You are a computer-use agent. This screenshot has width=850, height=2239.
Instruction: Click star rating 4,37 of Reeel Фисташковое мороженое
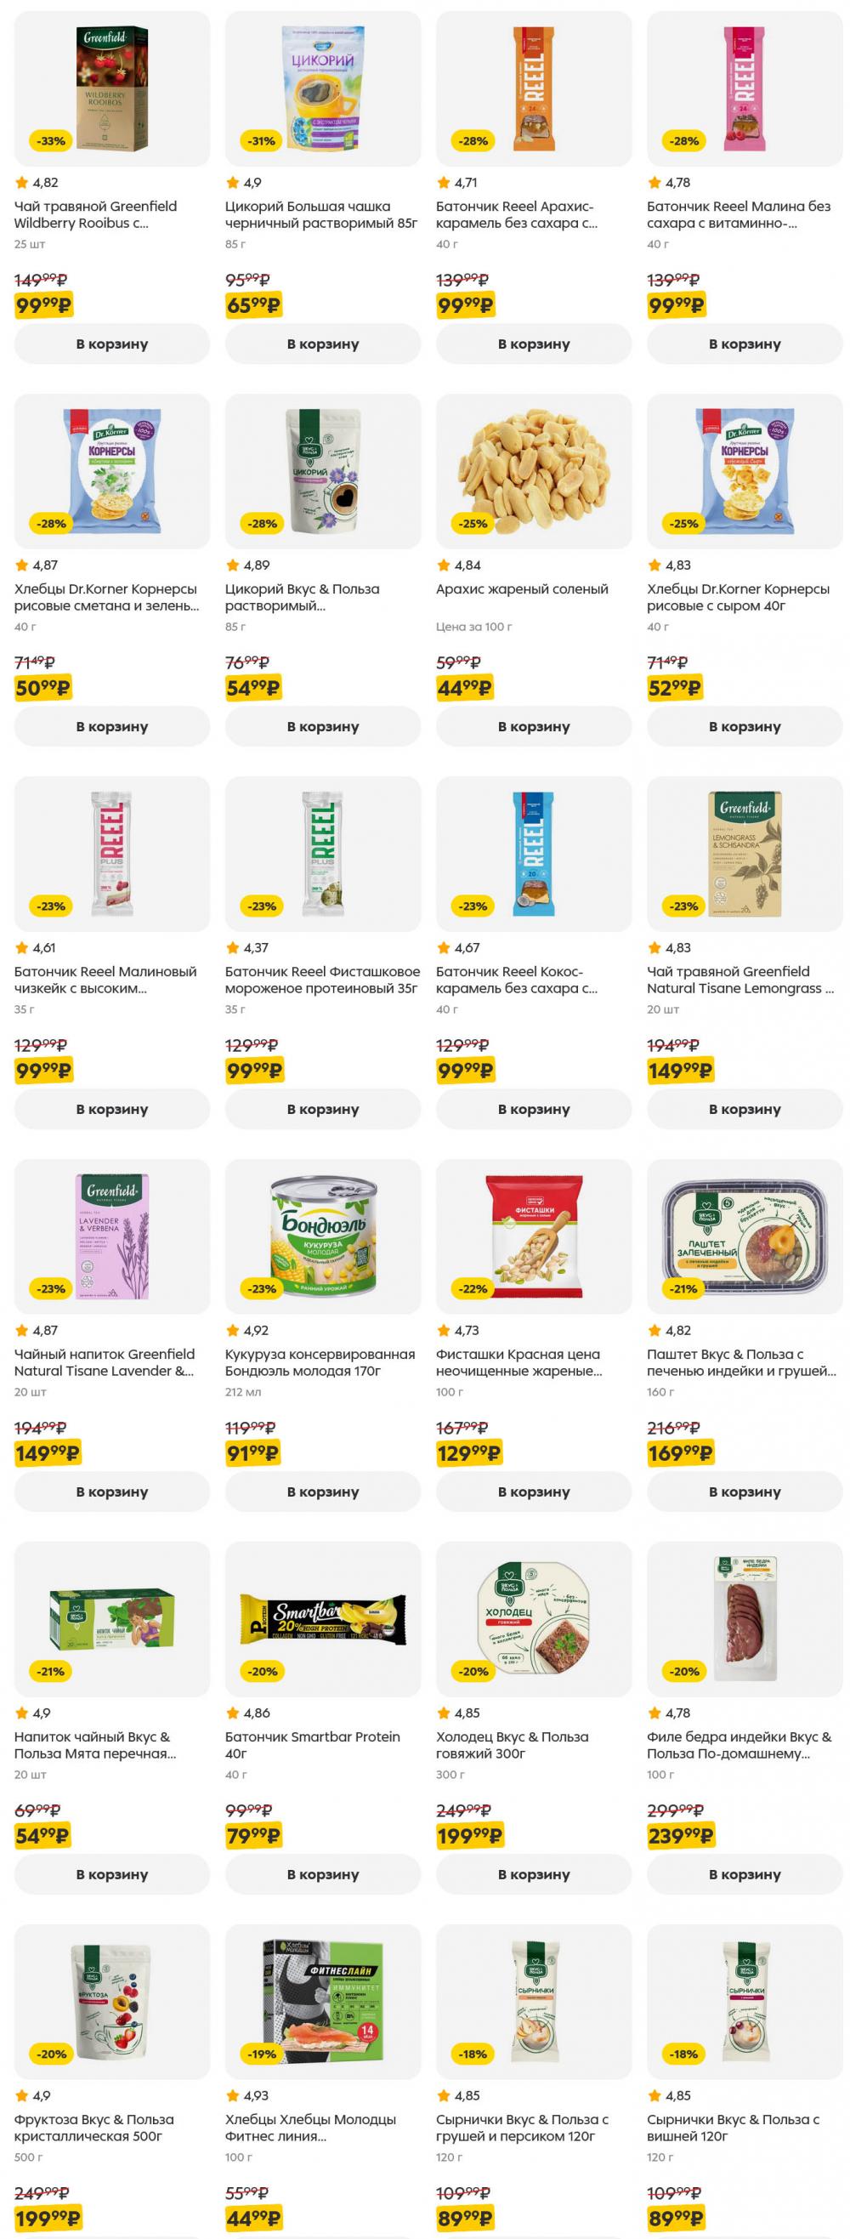[246, 947]
